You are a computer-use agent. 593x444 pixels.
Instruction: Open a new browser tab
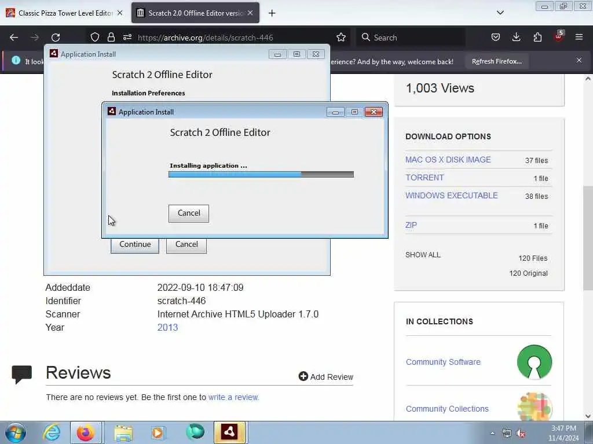coord(272,13)
